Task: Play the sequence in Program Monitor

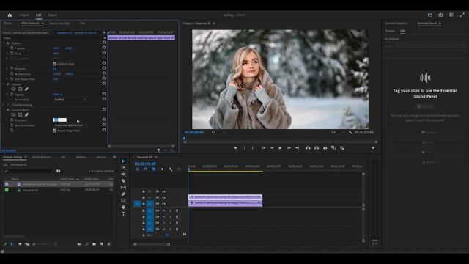Action: (x=280, y=148)
